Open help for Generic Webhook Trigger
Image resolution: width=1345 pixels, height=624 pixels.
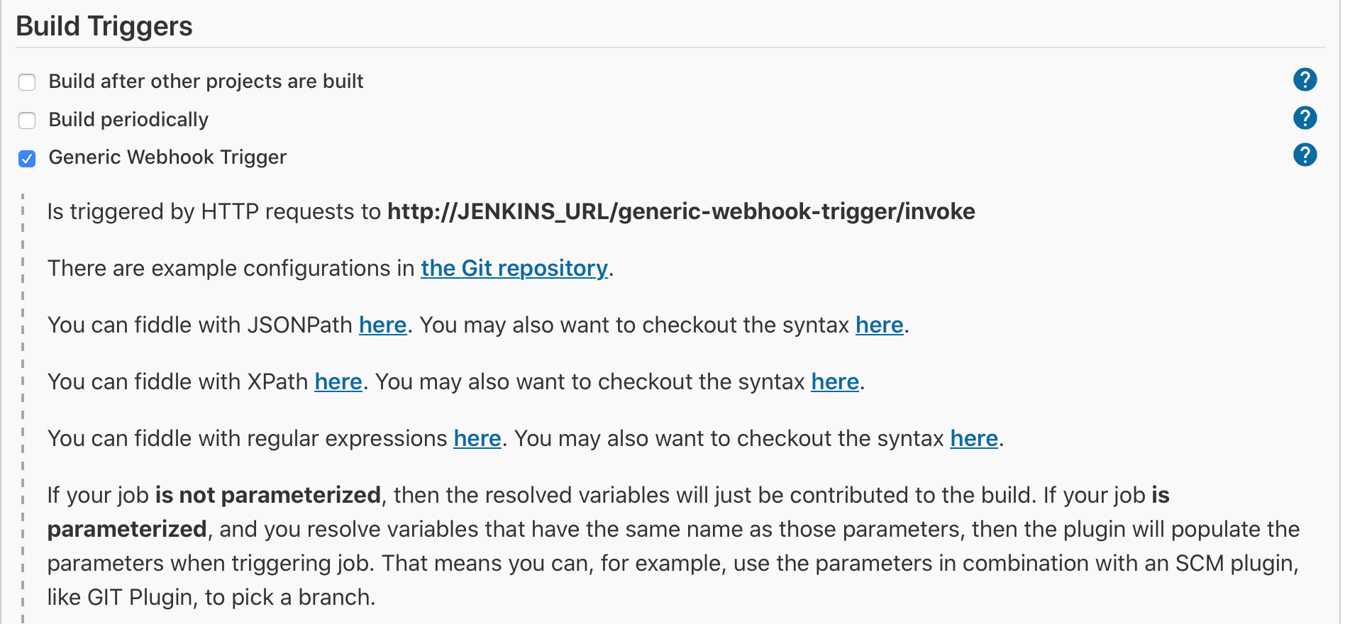click(x=1304, y=155)
